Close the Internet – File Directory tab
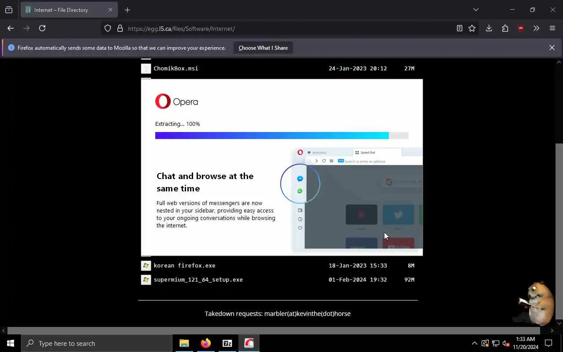This screenshot has height=352, width=563. [110, 10]
